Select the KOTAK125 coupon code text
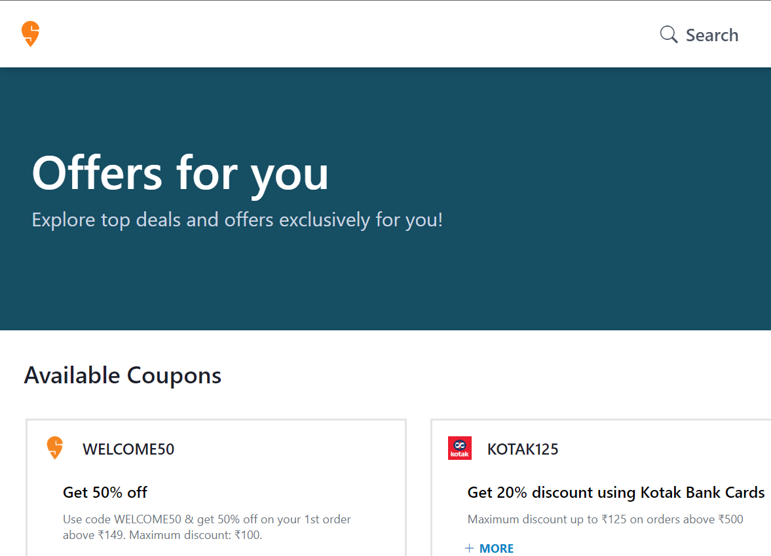 (x=523, y=449)
